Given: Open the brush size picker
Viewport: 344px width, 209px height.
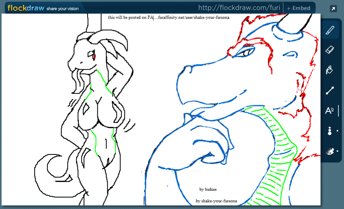Looking at the screenshot, I should 330,131.
